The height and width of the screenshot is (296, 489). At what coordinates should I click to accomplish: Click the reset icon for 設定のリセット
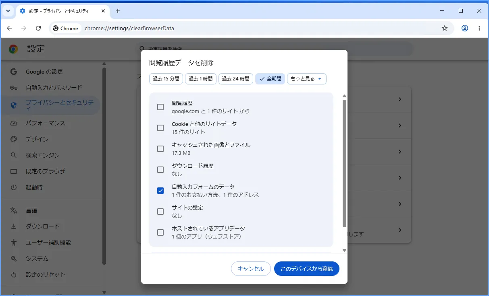[x=14, y=275]
